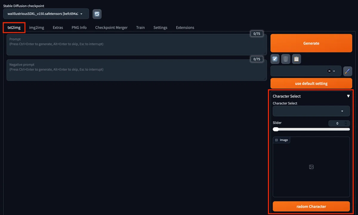Click the paintbrush edit styles icon
Image resolution: width=358 pixels, height=215 pixels.
click(x=348, y=71)
